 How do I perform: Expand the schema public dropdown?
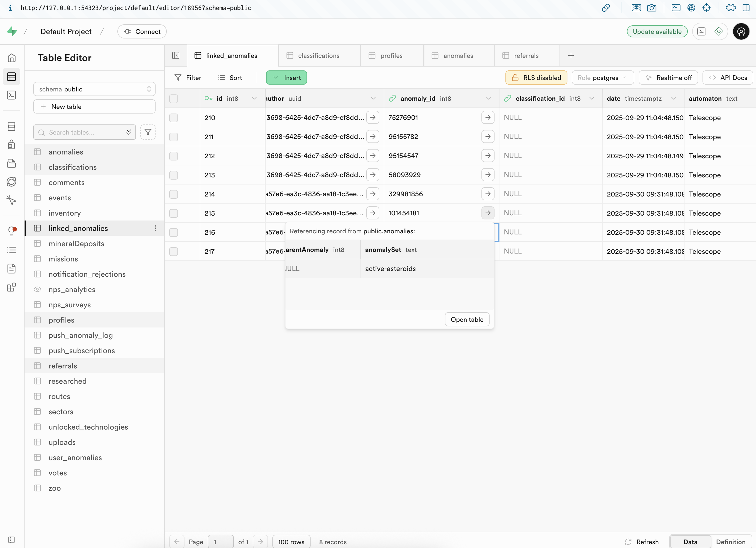pyautogui.click(x=94, y=89)
